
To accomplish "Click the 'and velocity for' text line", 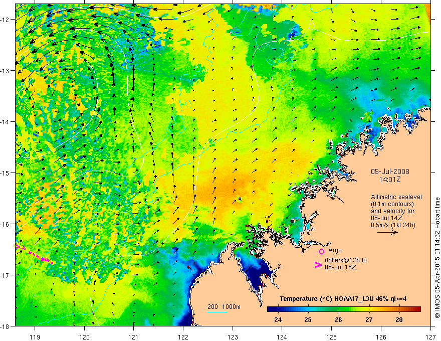I will pyautogui.click(x=392, y=211).
